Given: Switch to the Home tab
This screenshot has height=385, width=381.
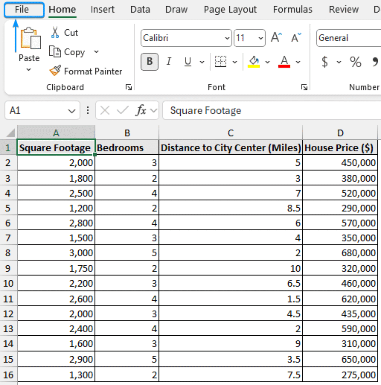Looking at the screenshot, I should [62, 10].
